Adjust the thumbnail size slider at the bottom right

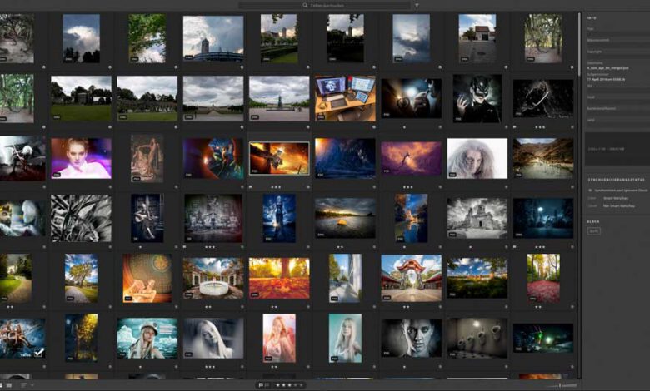pos(561,386)
